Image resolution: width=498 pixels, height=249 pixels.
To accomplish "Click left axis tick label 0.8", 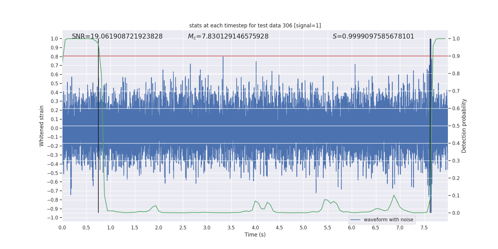I will [54, 57].
